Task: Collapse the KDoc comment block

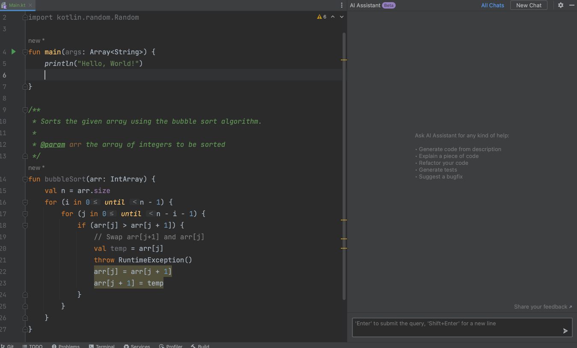Action: tap(25, 110)
